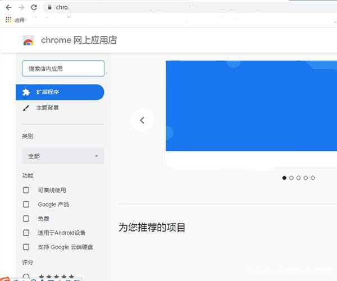337x281 pixels.
Task: Click the 搜索店内应用 search box
Action: [63, 69]
